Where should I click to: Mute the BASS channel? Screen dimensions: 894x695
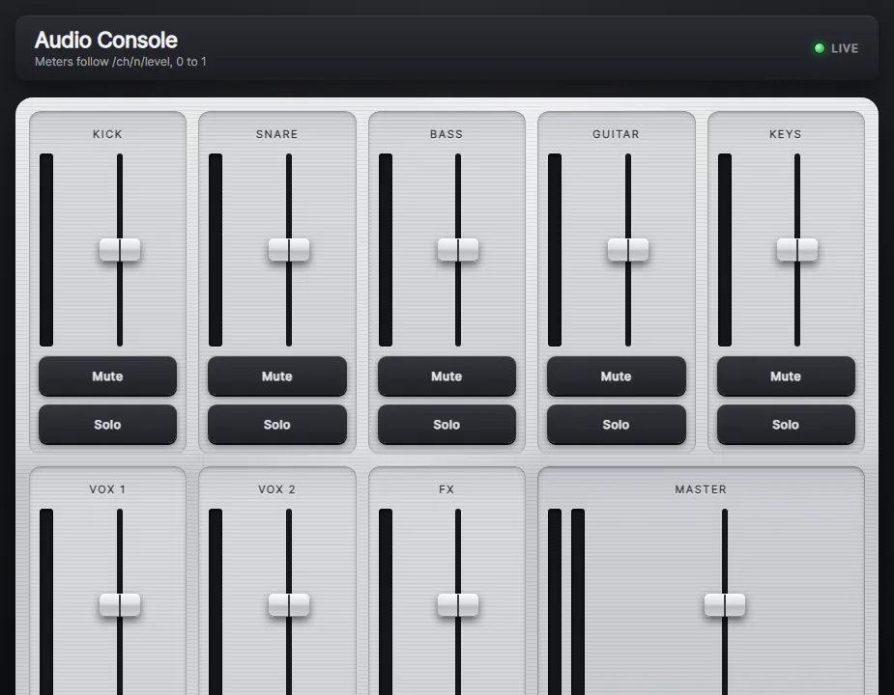[447, 376]
